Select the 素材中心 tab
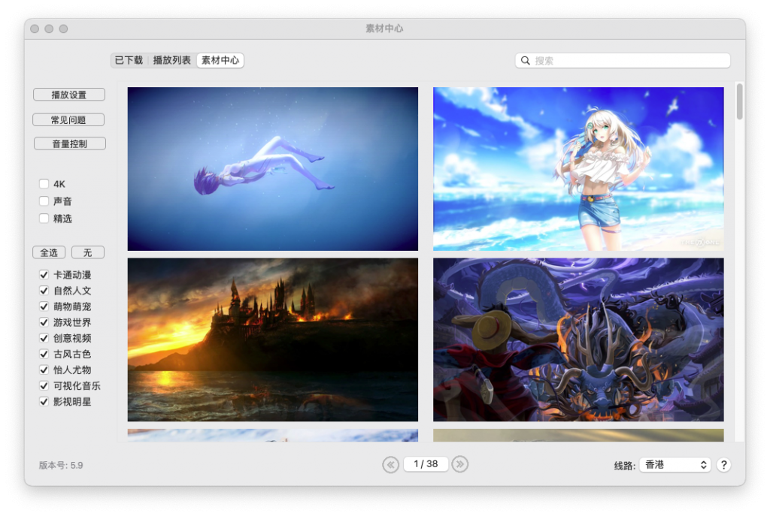This screenshot has width=770, height=516. pyautogui.click(x=220, y=60)
